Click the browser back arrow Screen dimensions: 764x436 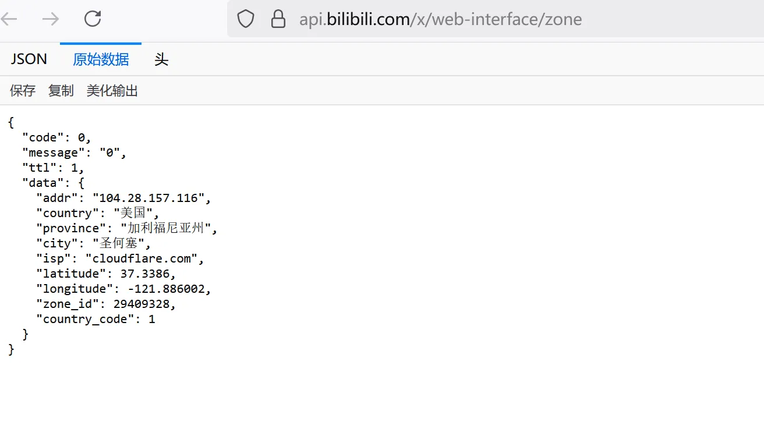[9, 19]
